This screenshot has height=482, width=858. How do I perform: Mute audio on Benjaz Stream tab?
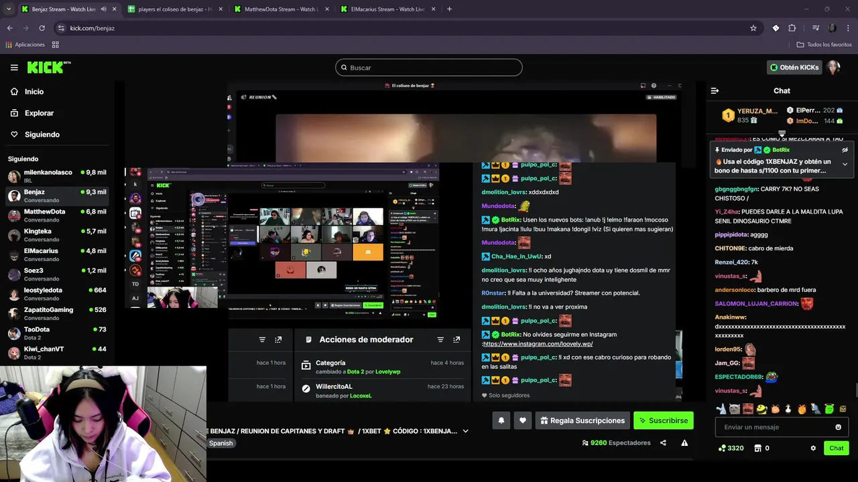click(103, 9)
